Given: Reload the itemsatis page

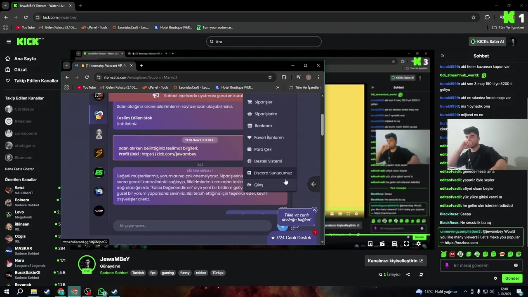Looking at the screenshot, I should [87, 77].
